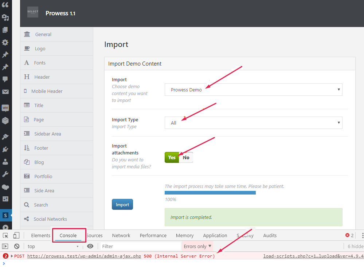
Task: Open the Import Type dropdown set to All
Action: [x=253, y=123]
